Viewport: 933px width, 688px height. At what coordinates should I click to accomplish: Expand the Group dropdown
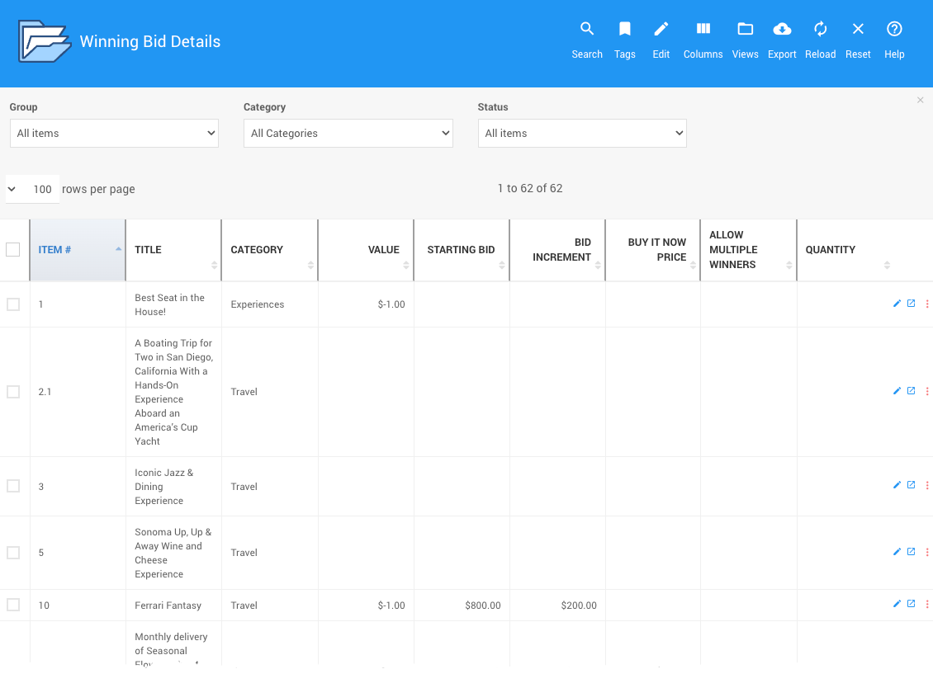pyautogui.click(x=114, y=133)
